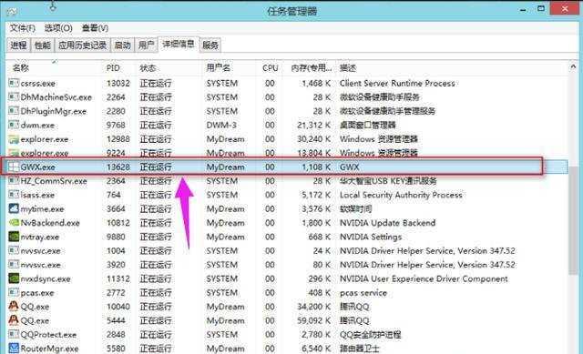
Task: Click the 'Client Server Runtime Process' description
Action: [397, 83]
